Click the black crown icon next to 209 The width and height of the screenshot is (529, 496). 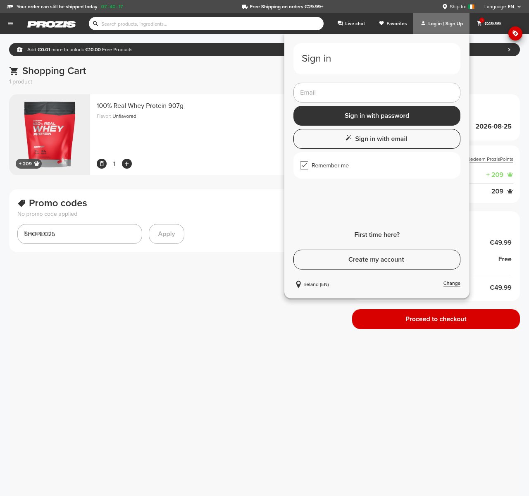510,191
